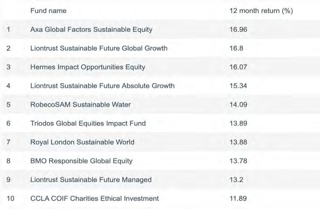
Task: Click the 'Fund name' column header
Action: [x=48, y=11]
